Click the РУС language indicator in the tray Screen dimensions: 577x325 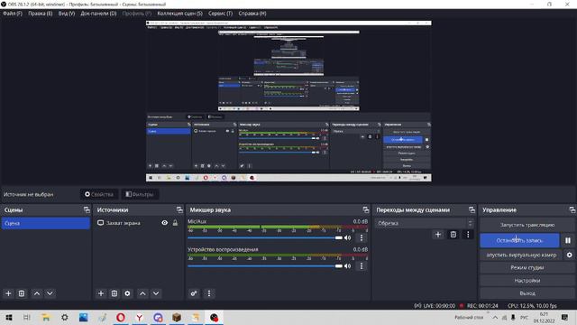click(524, 317)
